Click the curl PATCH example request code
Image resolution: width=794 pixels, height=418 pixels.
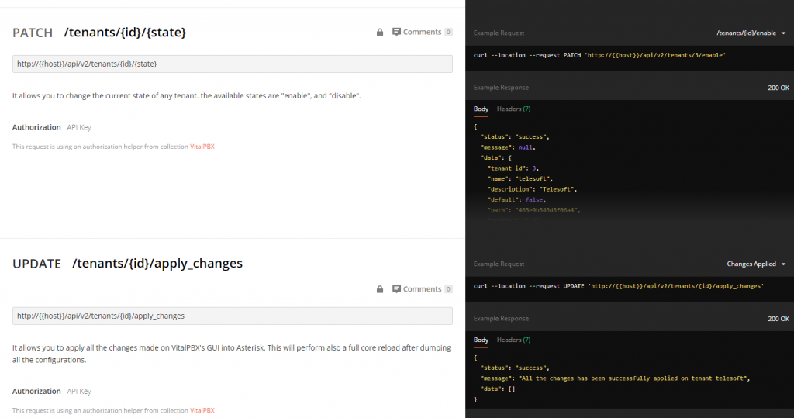[599, 55]
